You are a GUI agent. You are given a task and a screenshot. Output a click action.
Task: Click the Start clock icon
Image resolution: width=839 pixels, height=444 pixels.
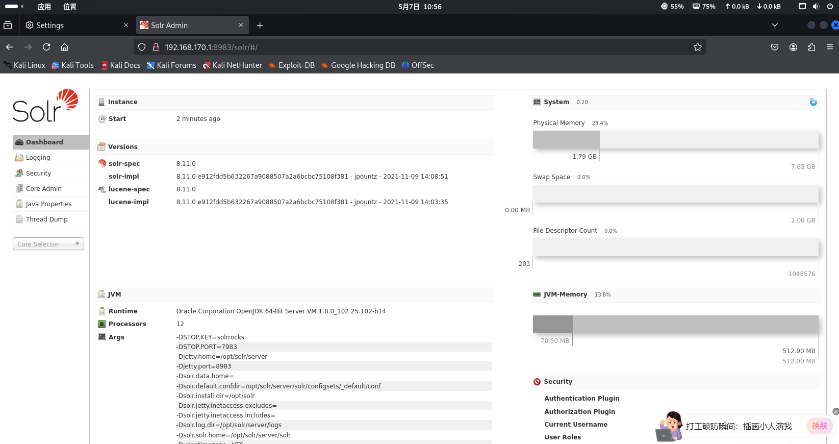click(102, 119)
